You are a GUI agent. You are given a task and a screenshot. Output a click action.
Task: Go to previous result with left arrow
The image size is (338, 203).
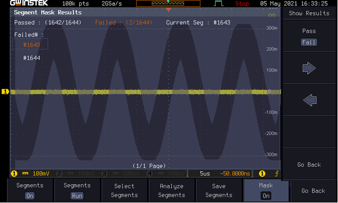[310, 100]
